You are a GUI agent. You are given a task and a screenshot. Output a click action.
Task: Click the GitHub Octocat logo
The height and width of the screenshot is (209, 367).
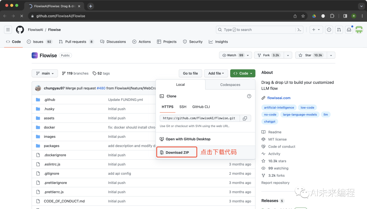20,30
